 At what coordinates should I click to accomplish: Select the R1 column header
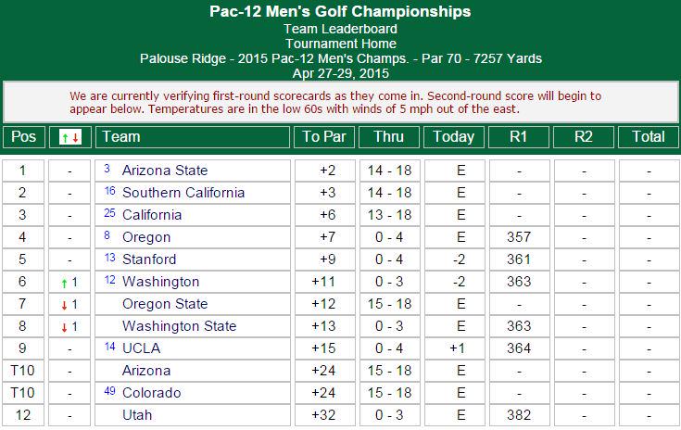point(519,137)
